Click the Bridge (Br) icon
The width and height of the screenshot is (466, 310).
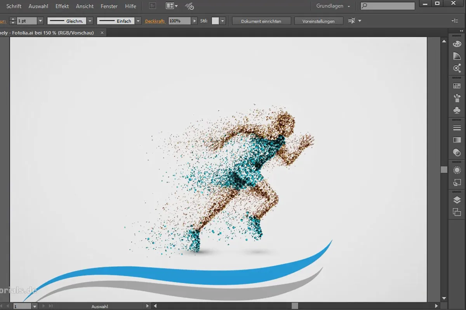153,6
